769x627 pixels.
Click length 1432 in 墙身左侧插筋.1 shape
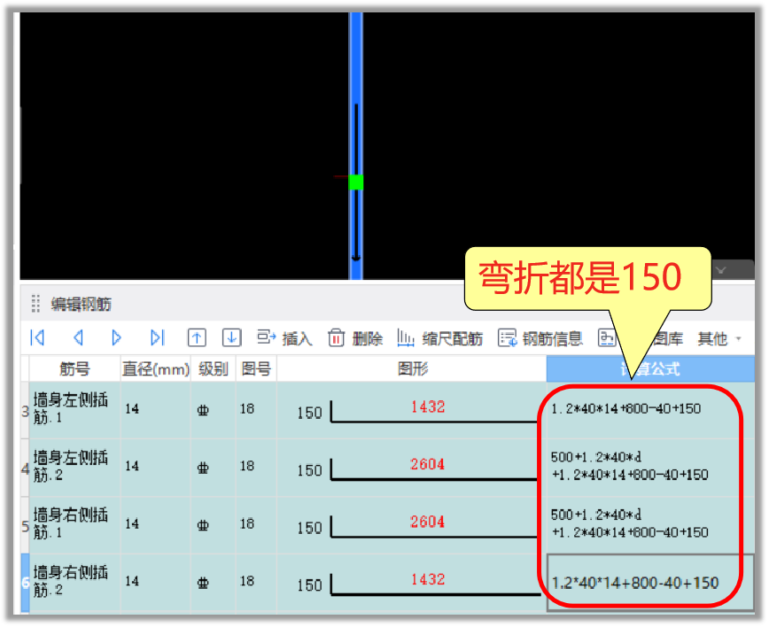tap(428, 406)
